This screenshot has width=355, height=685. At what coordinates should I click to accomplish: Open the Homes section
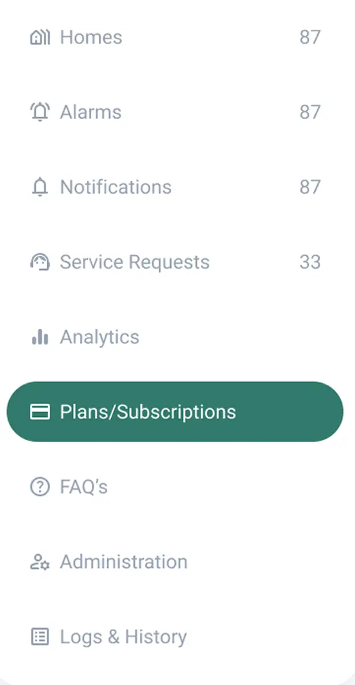pos(90,37)
